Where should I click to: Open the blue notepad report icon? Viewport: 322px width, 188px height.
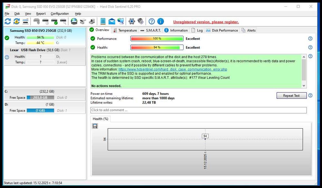point(103,21)
